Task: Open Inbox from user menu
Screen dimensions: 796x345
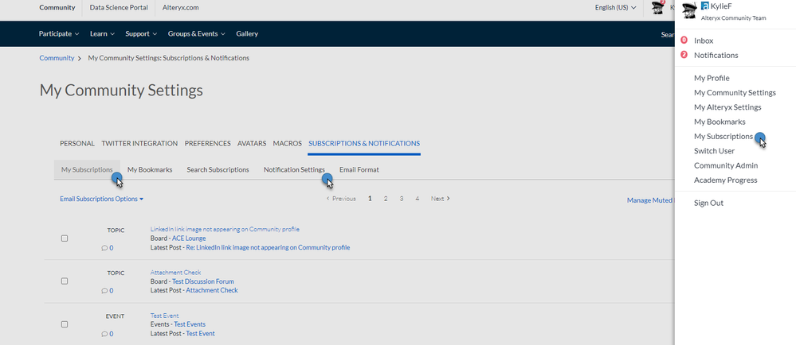Action: (704, 41)
